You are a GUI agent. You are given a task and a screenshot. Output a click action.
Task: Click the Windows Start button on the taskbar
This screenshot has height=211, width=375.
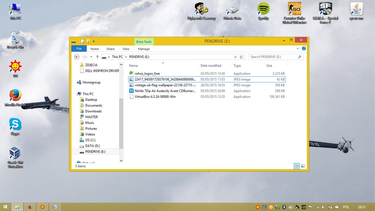tap(5, 207)
